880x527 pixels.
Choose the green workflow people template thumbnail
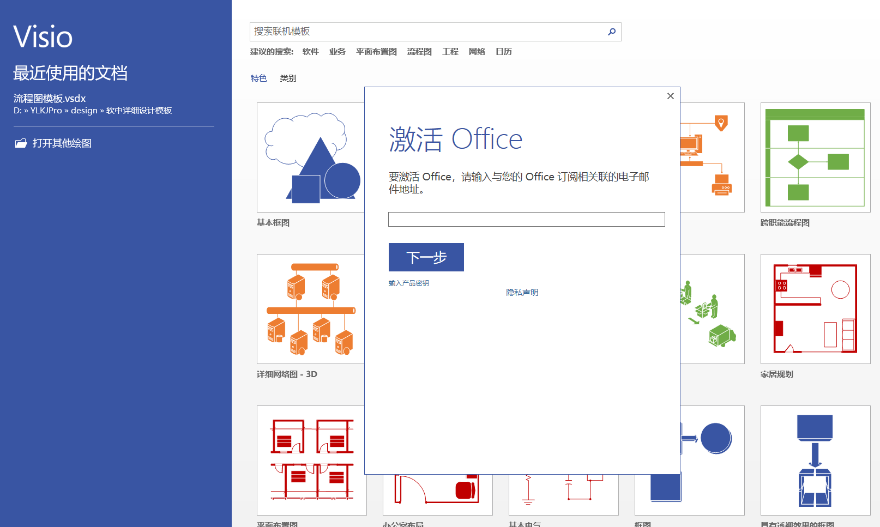[x=712, y=309]
